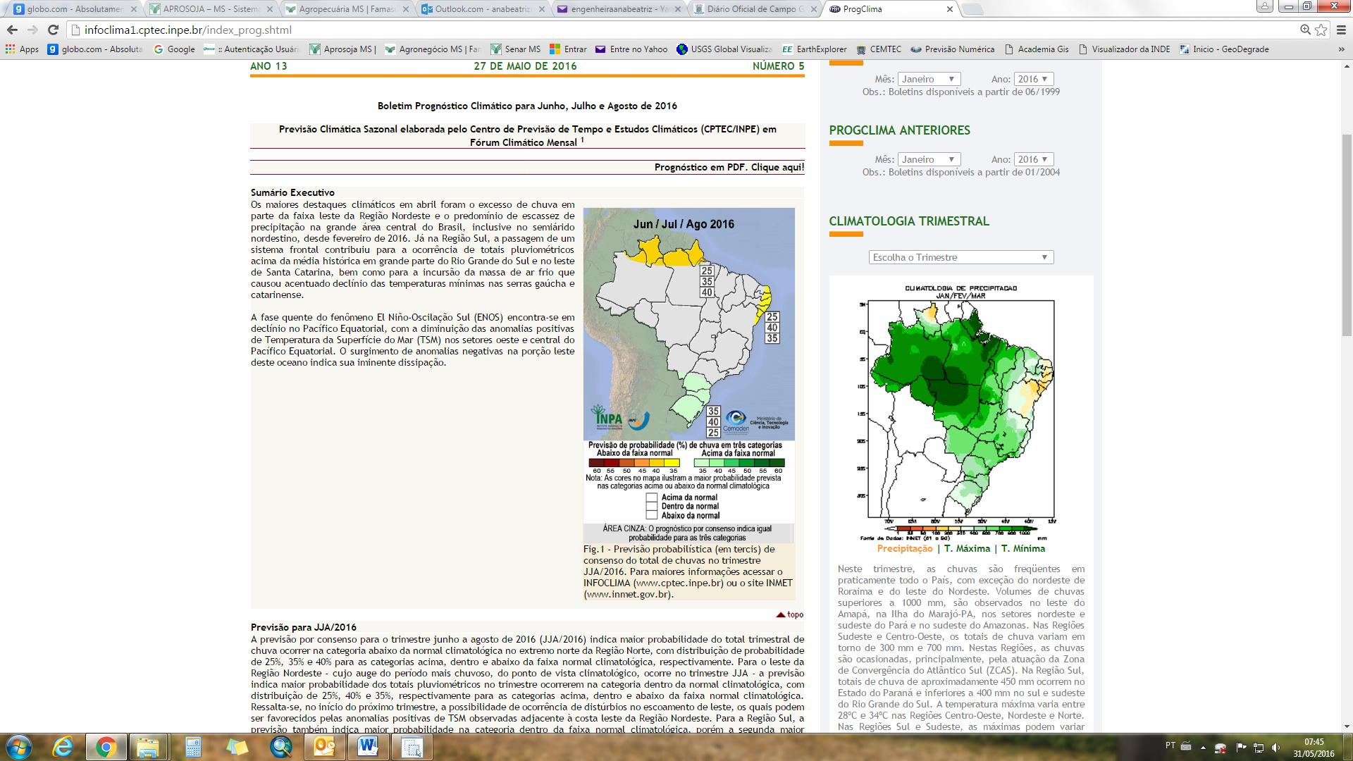Click the PT language indicator in the tray
1353x761 pixels.
[x=1170, y=745]
